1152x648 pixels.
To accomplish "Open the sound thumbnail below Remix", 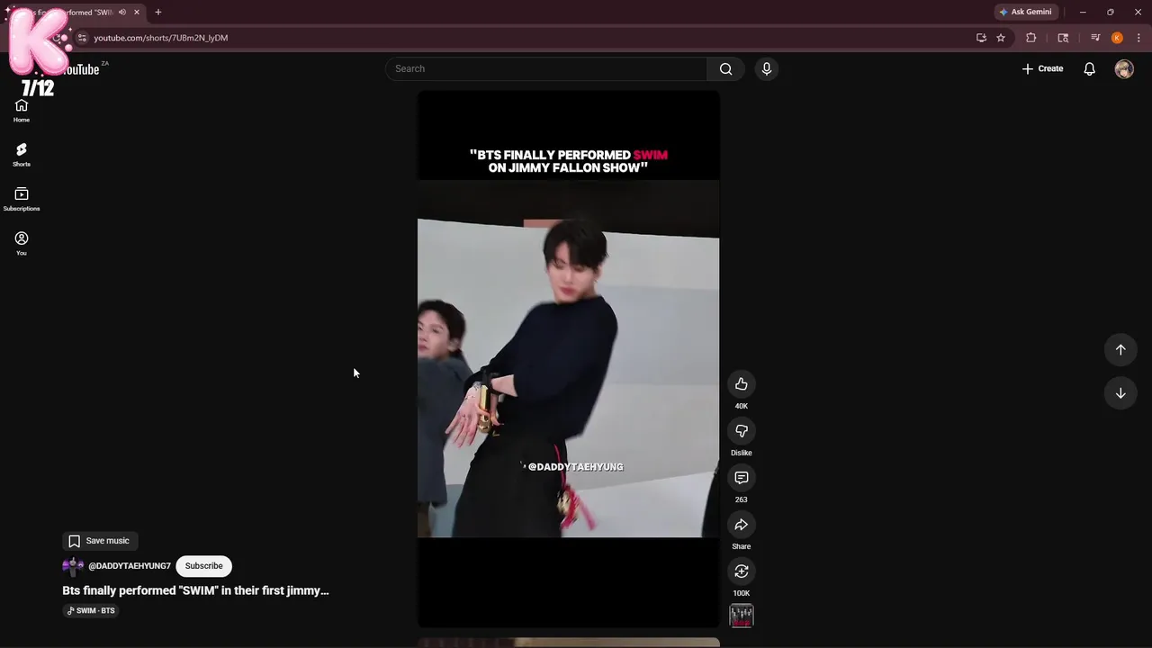I will (741, 616).
